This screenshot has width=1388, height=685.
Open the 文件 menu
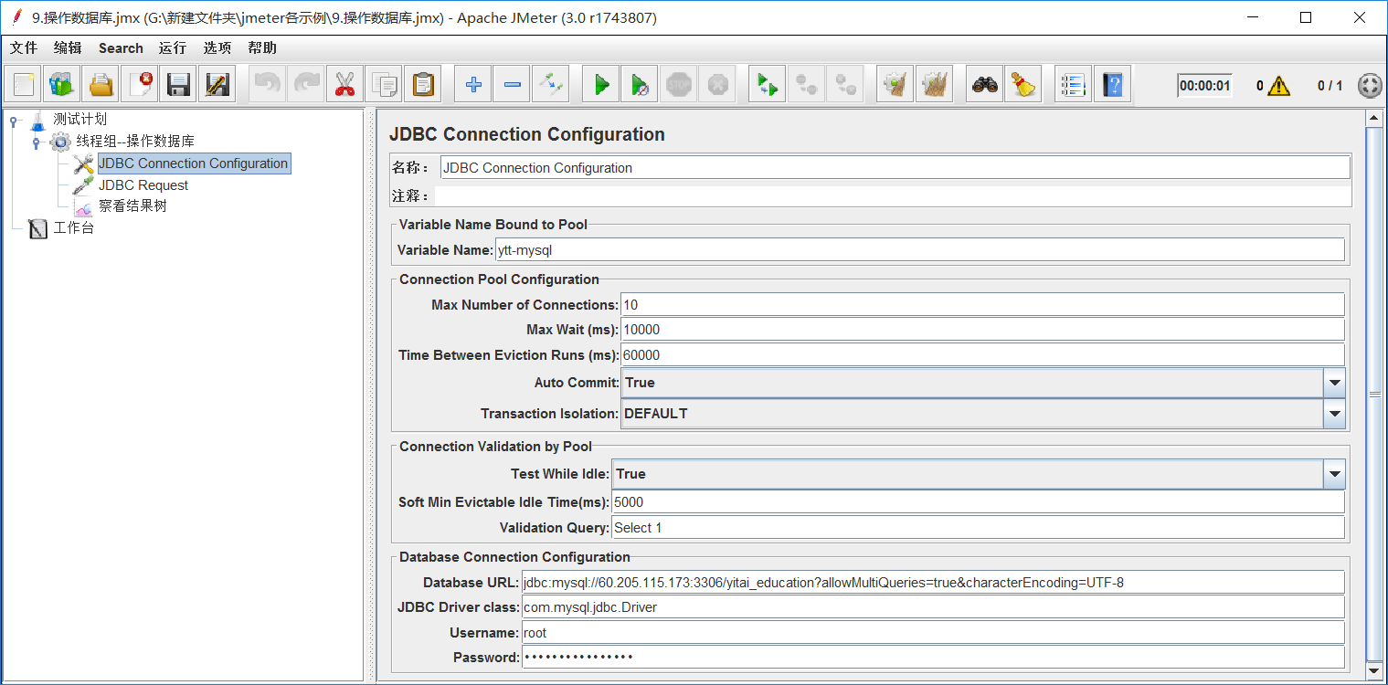coord(24,47)
